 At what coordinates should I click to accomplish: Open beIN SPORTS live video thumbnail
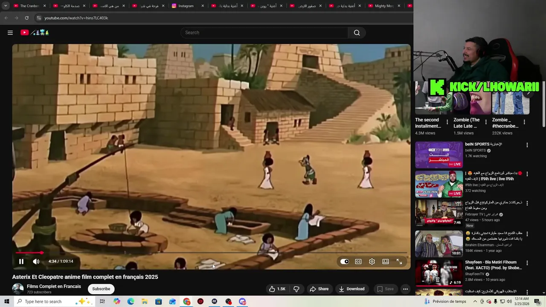click(x=439, y=155)
